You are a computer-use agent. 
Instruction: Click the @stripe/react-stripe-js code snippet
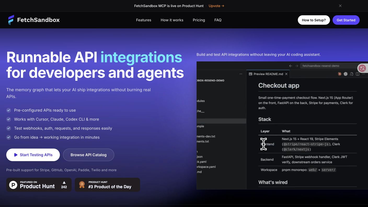click(x=306, y=144)
